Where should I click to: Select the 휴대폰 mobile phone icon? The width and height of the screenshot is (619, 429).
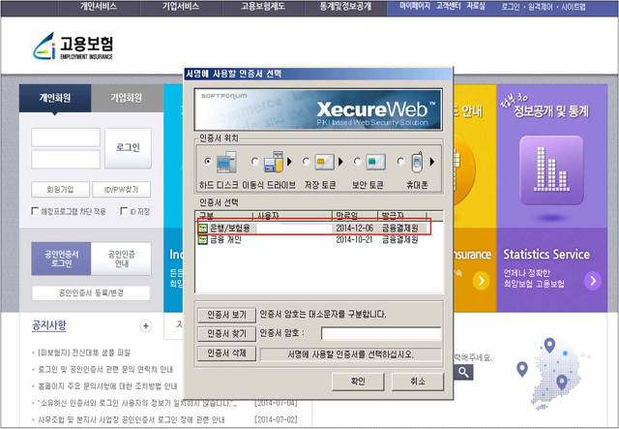[417, 162]
